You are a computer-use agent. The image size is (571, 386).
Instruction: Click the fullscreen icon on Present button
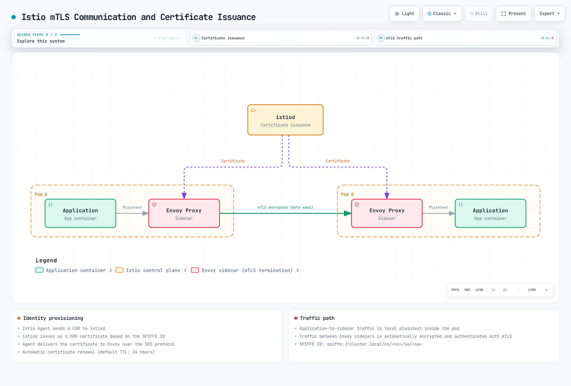[504, 14]
